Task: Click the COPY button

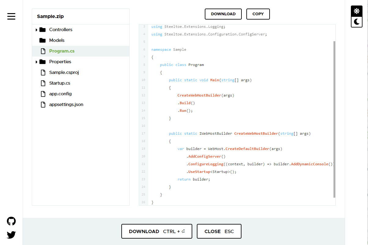Action: point(258,14)
